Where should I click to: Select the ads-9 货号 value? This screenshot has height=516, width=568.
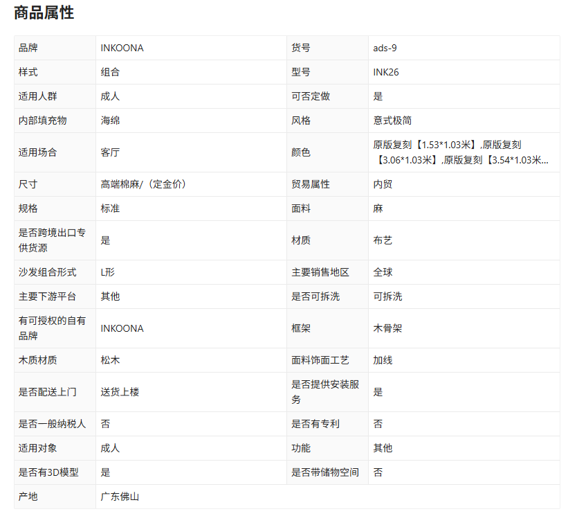(385, 48)
